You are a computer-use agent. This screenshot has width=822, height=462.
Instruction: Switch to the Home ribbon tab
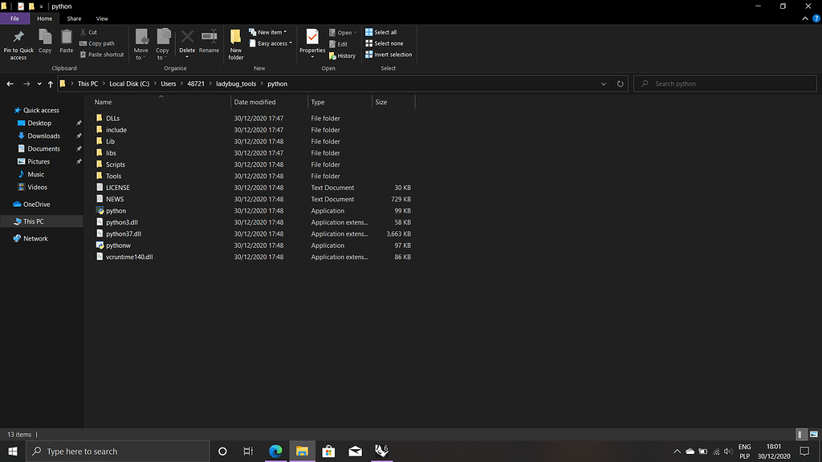point(45,18)
